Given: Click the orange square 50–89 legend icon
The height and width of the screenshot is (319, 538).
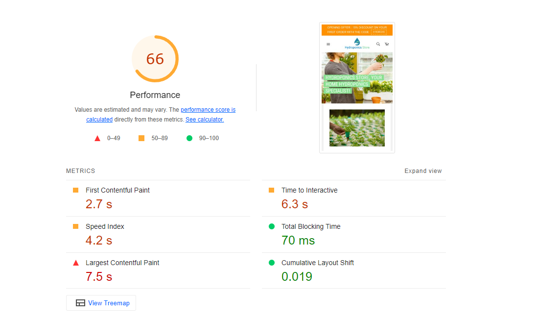Looking at the screenshot, I should click(141, 138).
